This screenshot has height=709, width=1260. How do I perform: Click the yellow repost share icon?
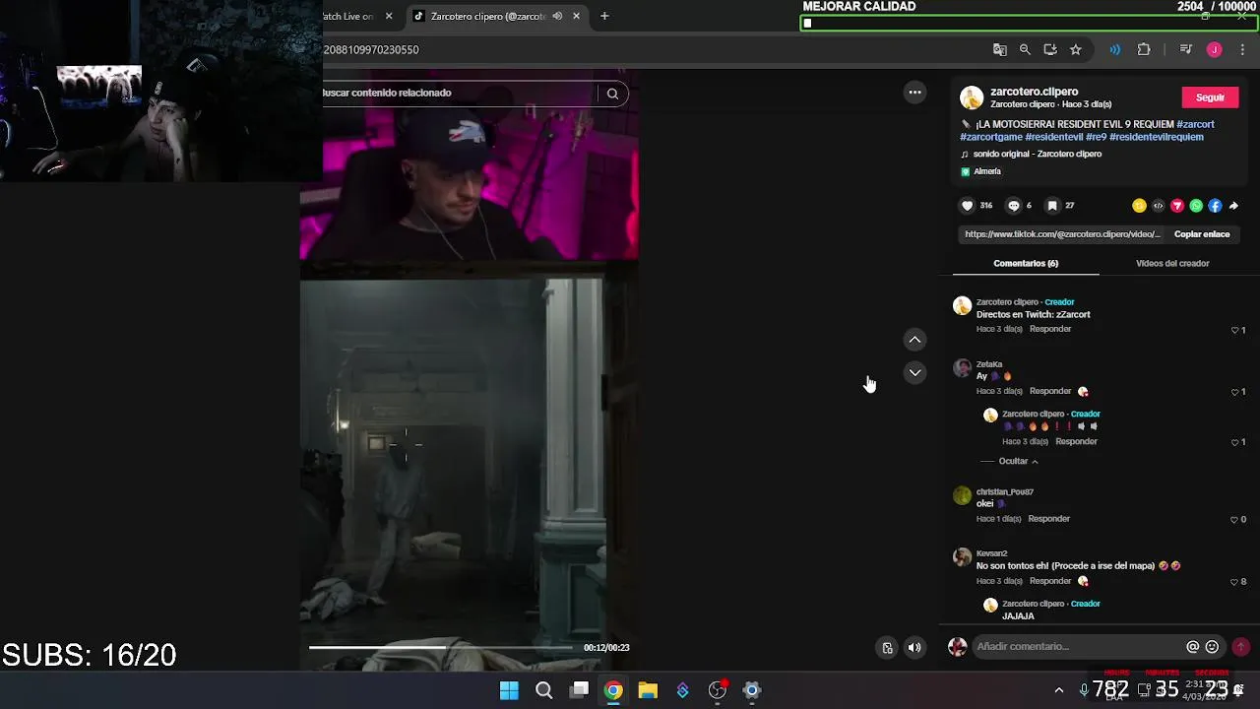pyautogui.click(x=1139, y=206)
